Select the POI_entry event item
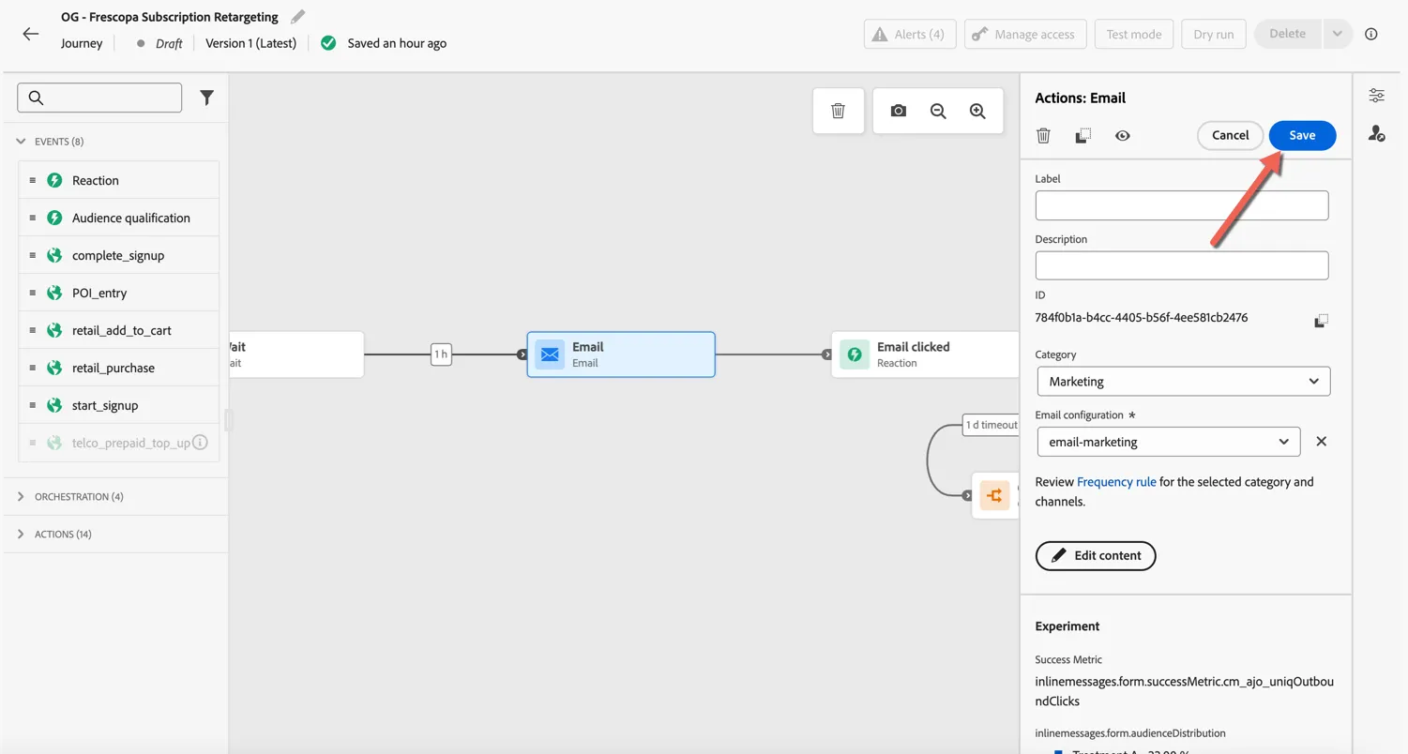This screenshot has width=1408, height=754. coord(119,293)
